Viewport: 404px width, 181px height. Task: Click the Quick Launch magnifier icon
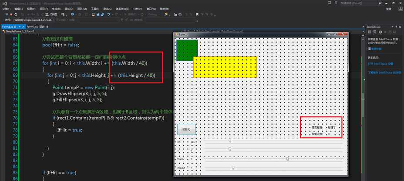pyautogui.click(x=380, y=3)
